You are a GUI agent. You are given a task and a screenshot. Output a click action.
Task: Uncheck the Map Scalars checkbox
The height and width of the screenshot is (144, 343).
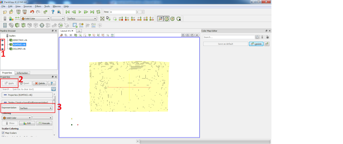click(x=3, y=133)
